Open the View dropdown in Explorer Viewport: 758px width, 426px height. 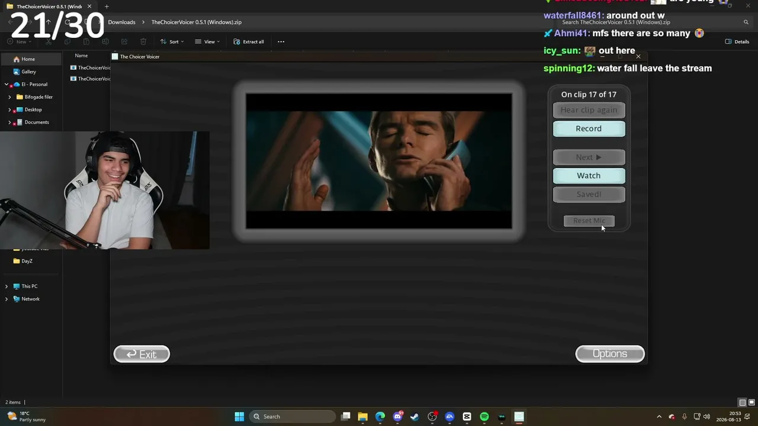pyautogui.click(x=207, y=41)
